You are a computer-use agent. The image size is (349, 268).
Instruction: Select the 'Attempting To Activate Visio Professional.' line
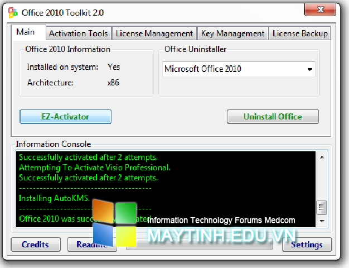[95, 167]
